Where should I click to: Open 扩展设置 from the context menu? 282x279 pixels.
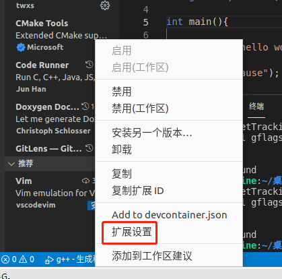(x=132, y=232)
